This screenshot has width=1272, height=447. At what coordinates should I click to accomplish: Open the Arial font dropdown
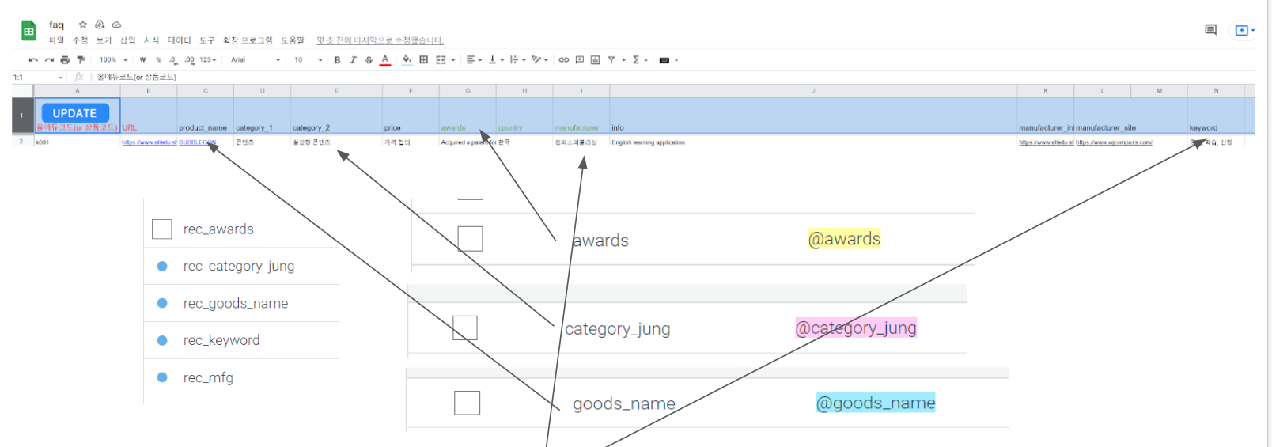(255, 60)
